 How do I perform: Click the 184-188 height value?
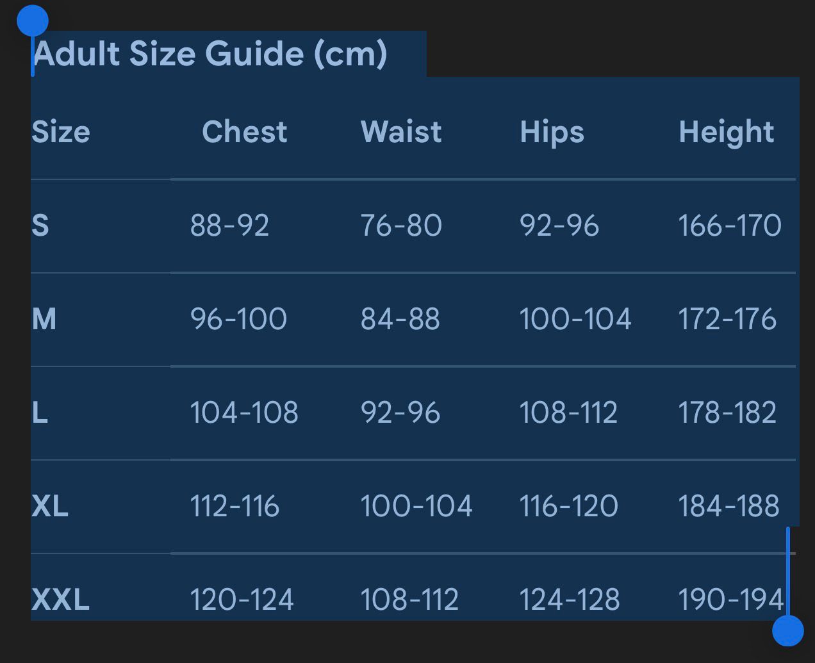(729, 506)
